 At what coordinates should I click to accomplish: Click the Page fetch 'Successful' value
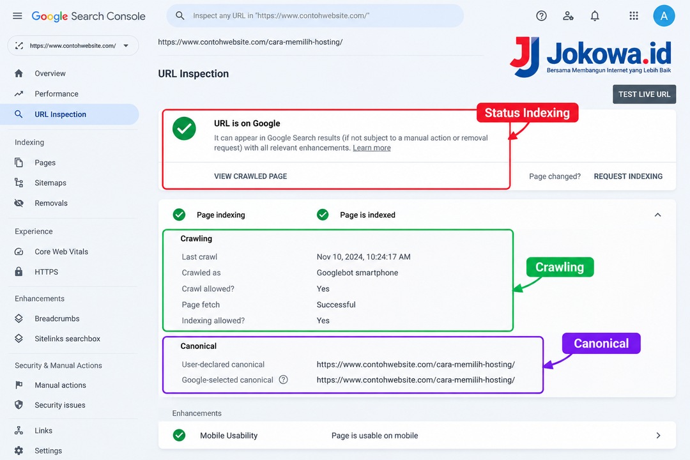click(x=336, y=305)
